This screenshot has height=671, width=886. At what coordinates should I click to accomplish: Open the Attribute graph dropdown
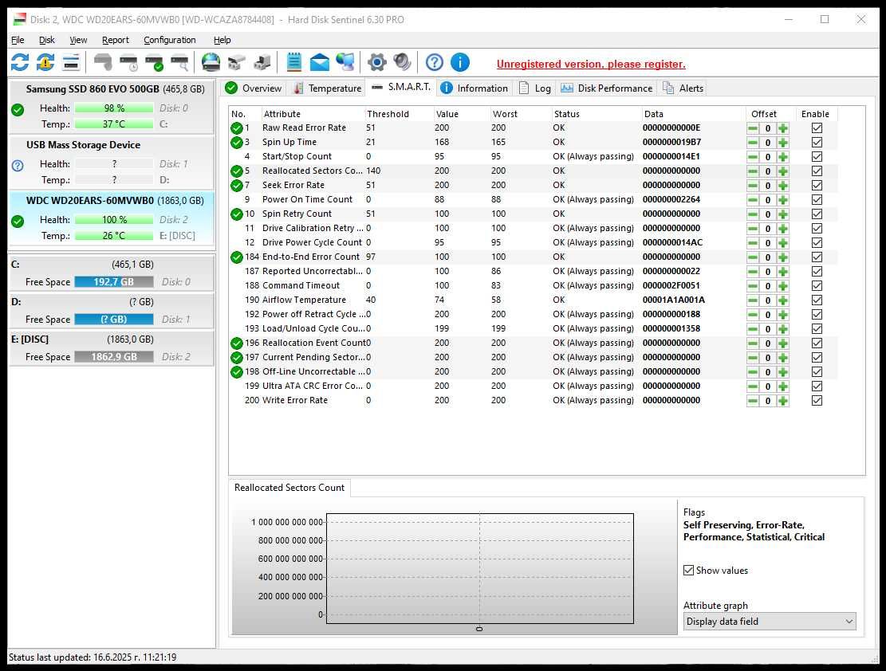pos(770,622)
